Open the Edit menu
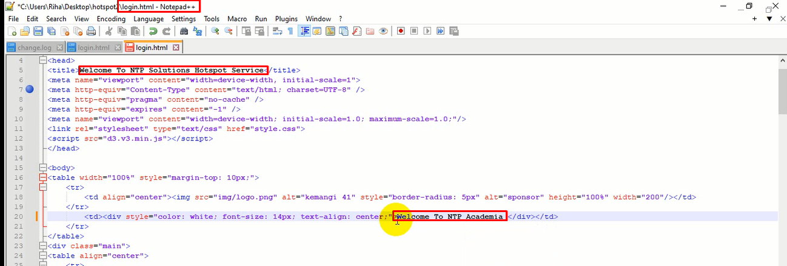Screen dimensions: 787x266 pos(32,19)
